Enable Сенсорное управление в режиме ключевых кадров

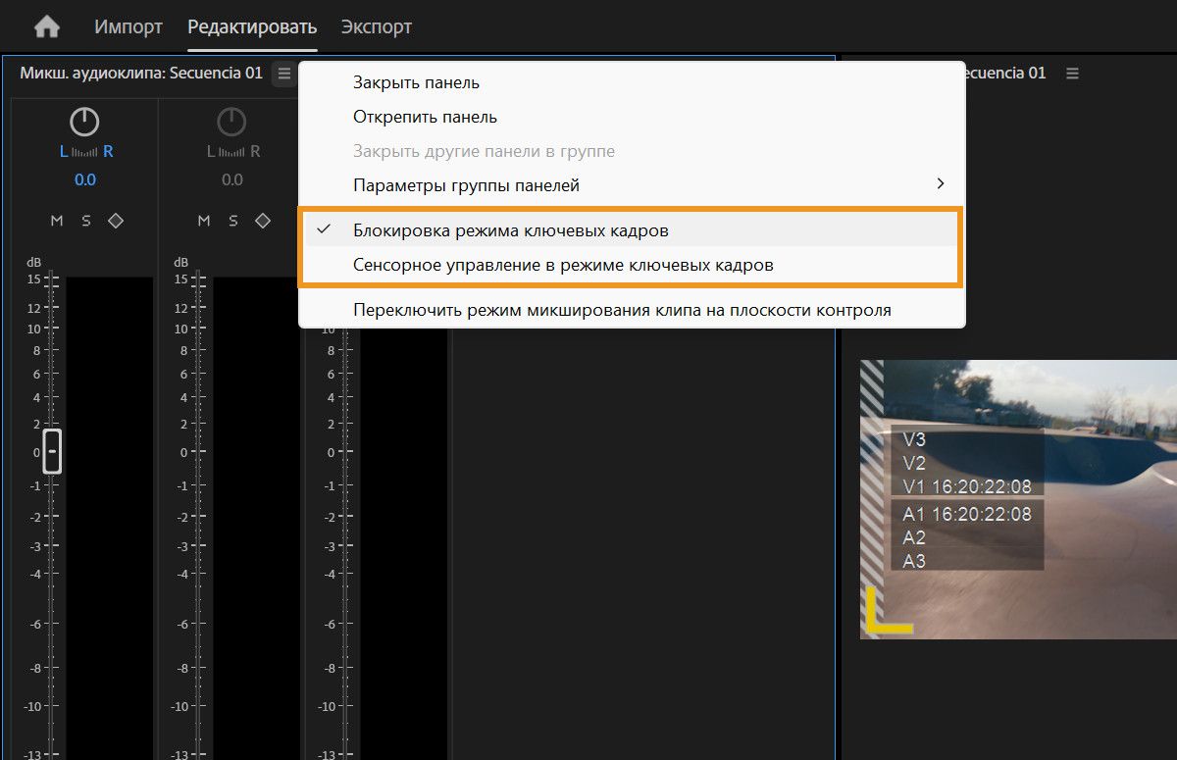click(x=632, y=265)
